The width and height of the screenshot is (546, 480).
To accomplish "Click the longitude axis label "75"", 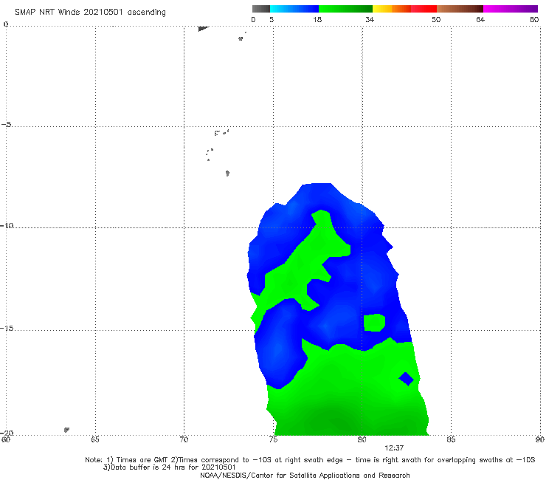I will coord(273,439).
